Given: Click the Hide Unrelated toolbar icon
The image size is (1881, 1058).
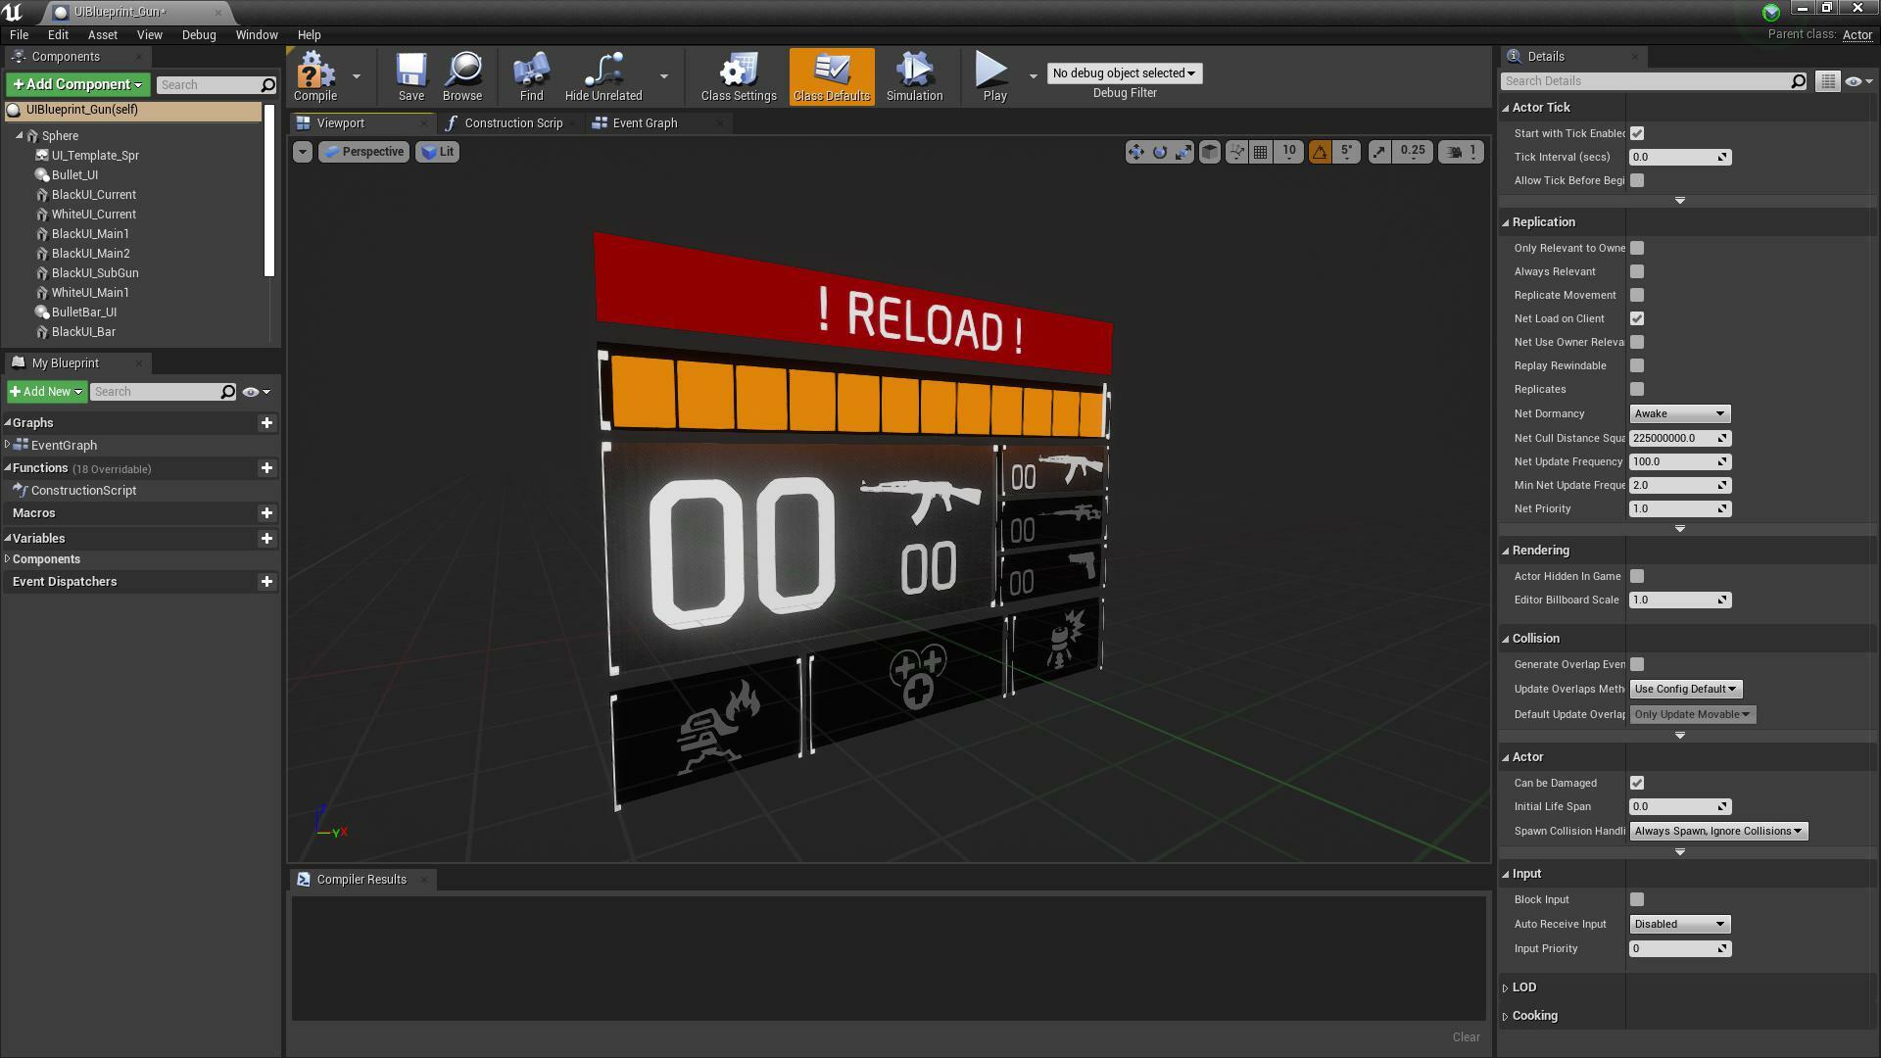Looking at the screenshot, I should (x=602, y=76).
